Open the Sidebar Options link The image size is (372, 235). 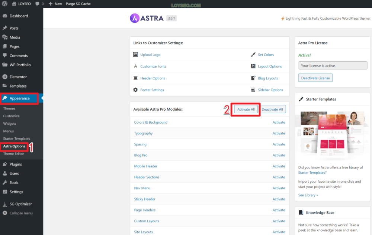pos(270,90)
